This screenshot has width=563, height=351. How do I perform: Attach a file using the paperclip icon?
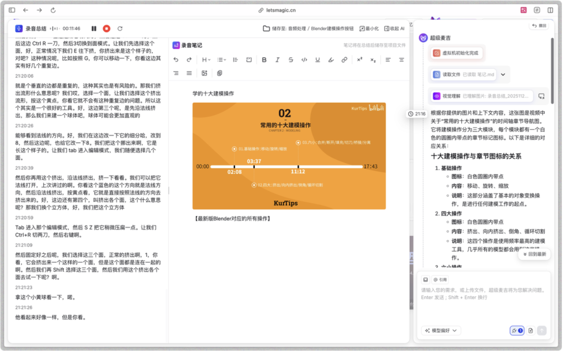(x=219, y=73)
